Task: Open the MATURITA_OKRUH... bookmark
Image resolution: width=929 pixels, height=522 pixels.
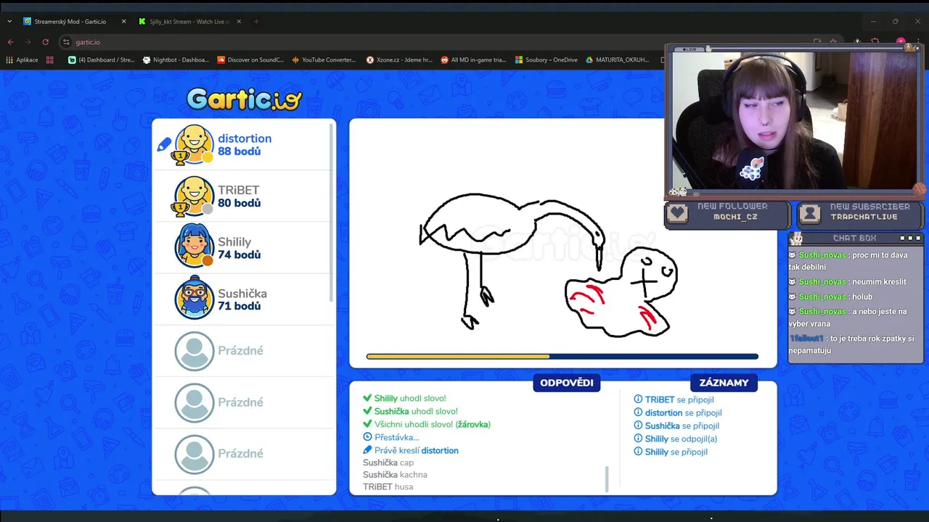Action: [x=618, y=60]
